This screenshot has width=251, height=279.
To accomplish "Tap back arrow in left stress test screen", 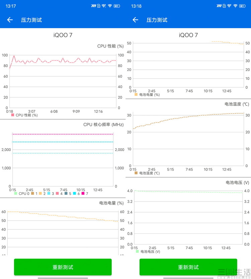I will coord(10,20).
